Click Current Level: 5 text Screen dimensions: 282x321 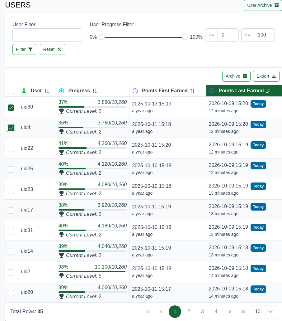pos(84,276)
